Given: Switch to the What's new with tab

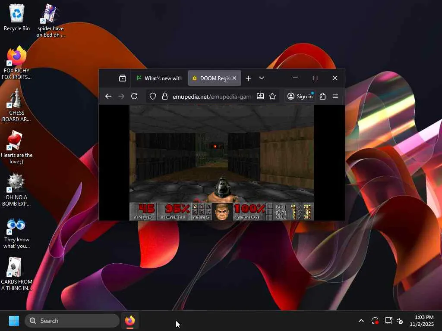Looking at the screenshot, I should pos(159,78).
